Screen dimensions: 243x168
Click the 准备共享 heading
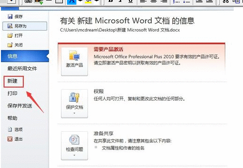pos(104,133)
